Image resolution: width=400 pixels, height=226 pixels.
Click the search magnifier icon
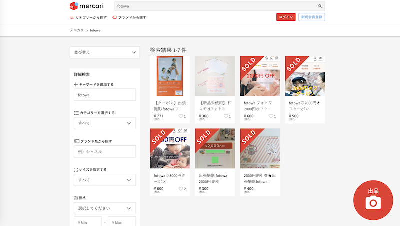click(320, 6)
